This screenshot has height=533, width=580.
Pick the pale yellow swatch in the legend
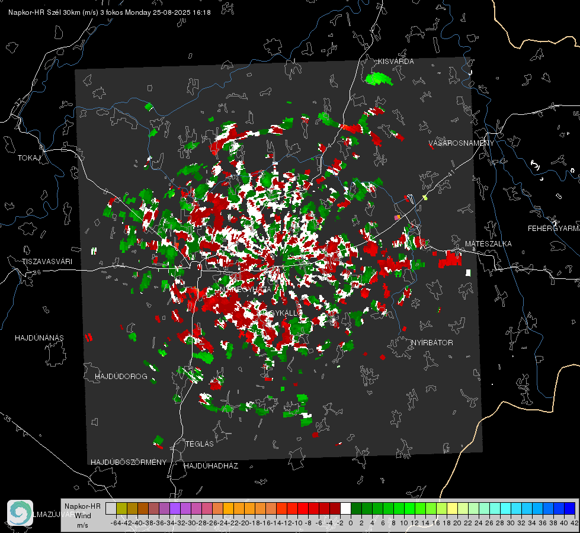point(453,508)
